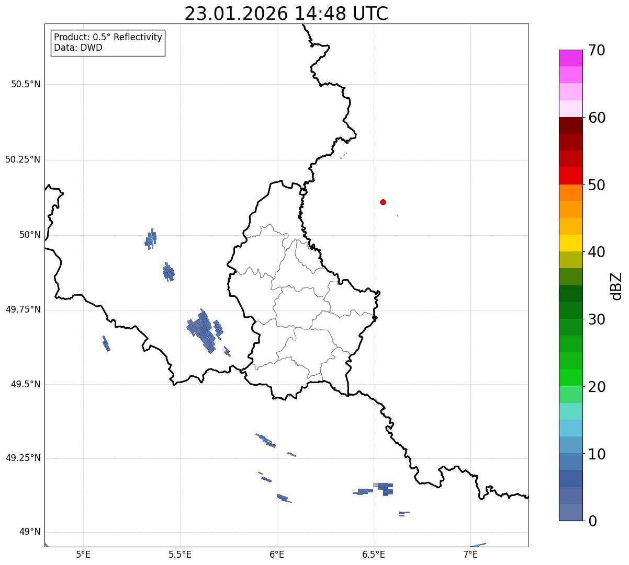Click the '5.5°E' longitude label

click(180, 554)
